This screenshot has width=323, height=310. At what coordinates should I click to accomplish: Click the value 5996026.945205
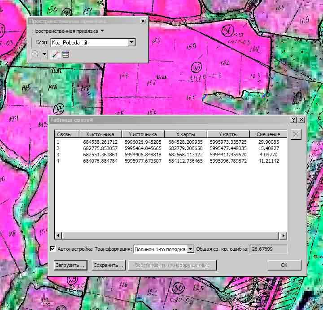143,142
